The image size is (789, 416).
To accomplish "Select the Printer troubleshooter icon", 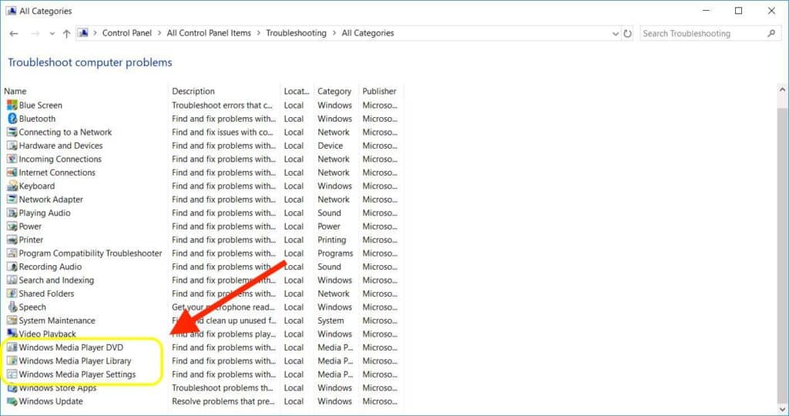I will [x=12, y=240].
